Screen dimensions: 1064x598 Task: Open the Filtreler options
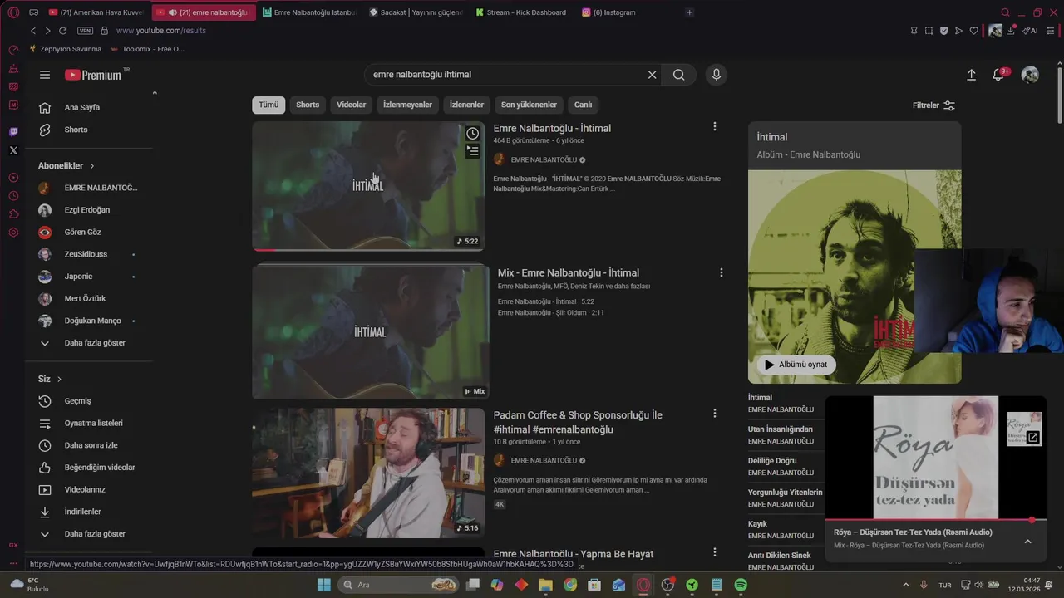tap(933, 105)
